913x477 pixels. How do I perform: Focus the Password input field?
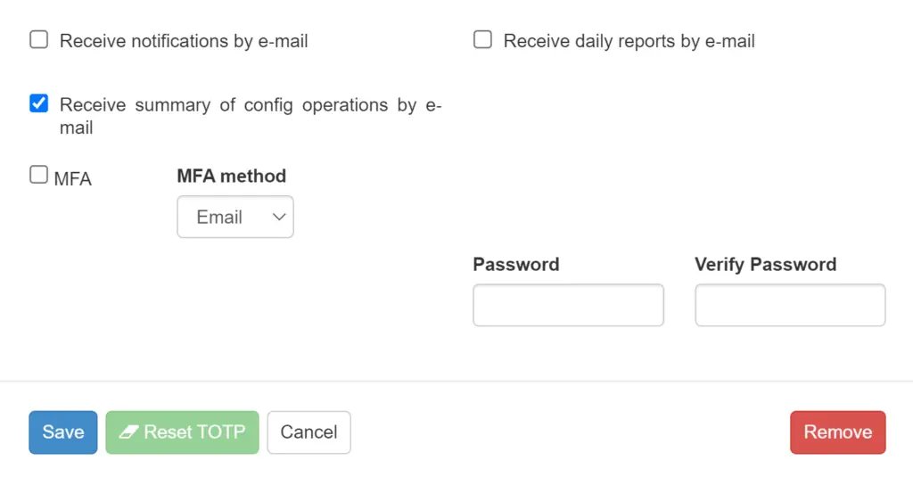[568, 305]
